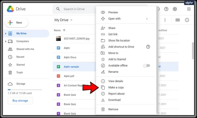Click the help question mark in the header
This screenshot has width=197, height=118.
pos(166,9)
